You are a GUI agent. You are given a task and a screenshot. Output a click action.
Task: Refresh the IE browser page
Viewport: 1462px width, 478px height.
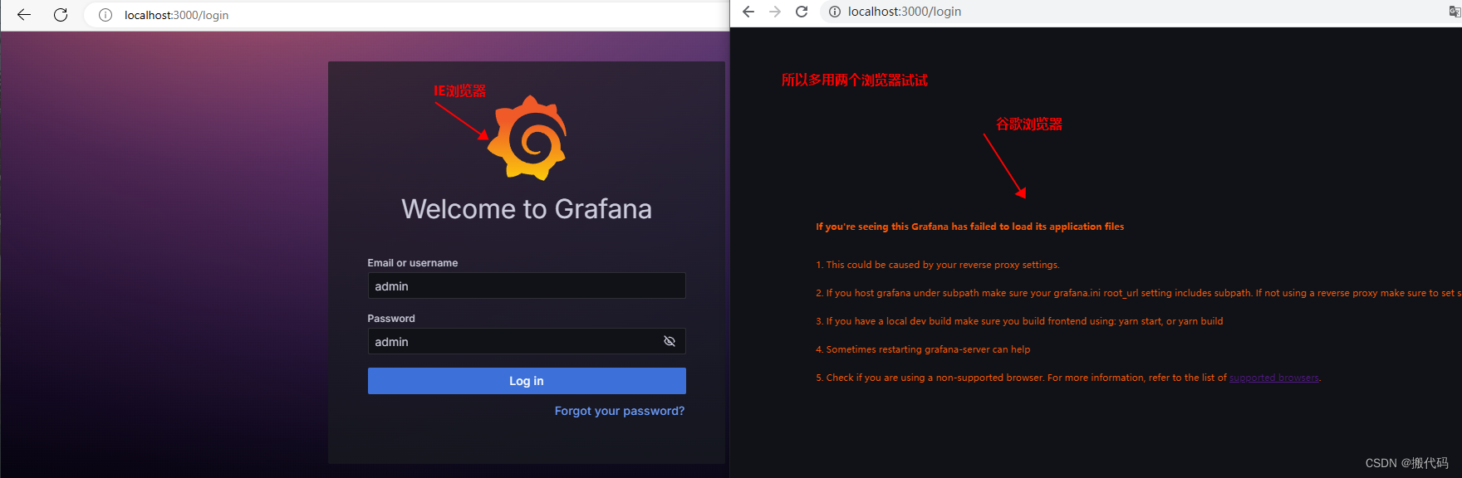61,15
